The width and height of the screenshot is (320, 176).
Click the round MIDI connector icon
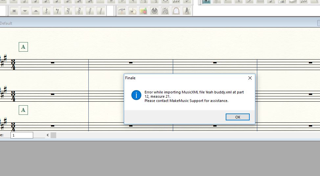point(154,11)
